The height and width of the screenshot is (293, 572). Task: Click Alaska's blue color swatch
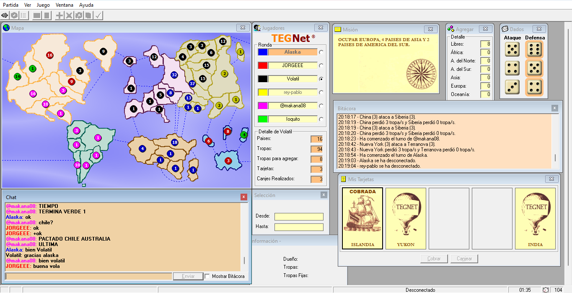(263, 52)
